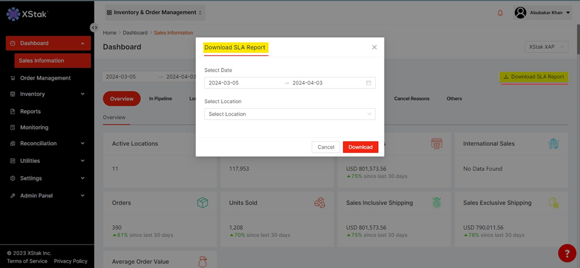
Task: Click the Sales Exclusive Shipping icon
Action: click(553, 203)
